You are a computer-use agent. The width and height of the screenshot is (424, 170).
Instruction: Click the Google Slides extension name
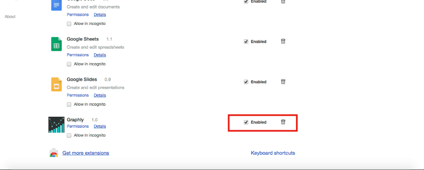click(x=82, y=80)
